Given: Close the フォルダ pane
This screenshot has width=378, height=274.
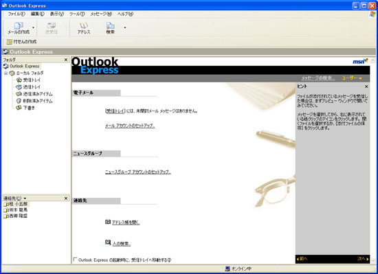Looking at the screenshot, I should pos(66,60).
